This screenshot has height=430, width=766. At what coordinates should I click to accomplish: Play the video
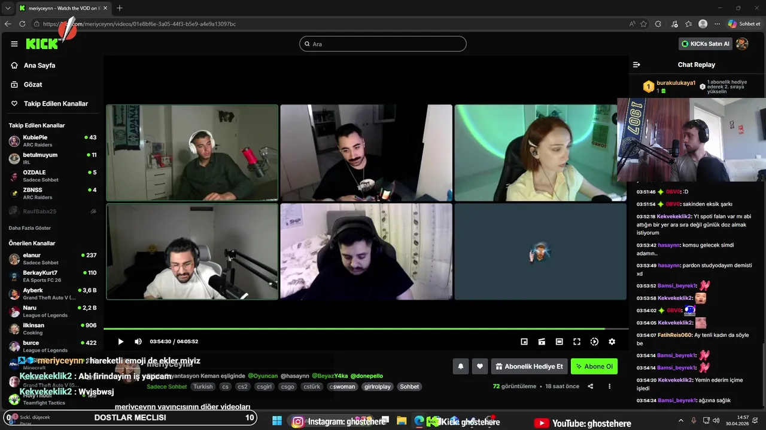click(120, 342)
